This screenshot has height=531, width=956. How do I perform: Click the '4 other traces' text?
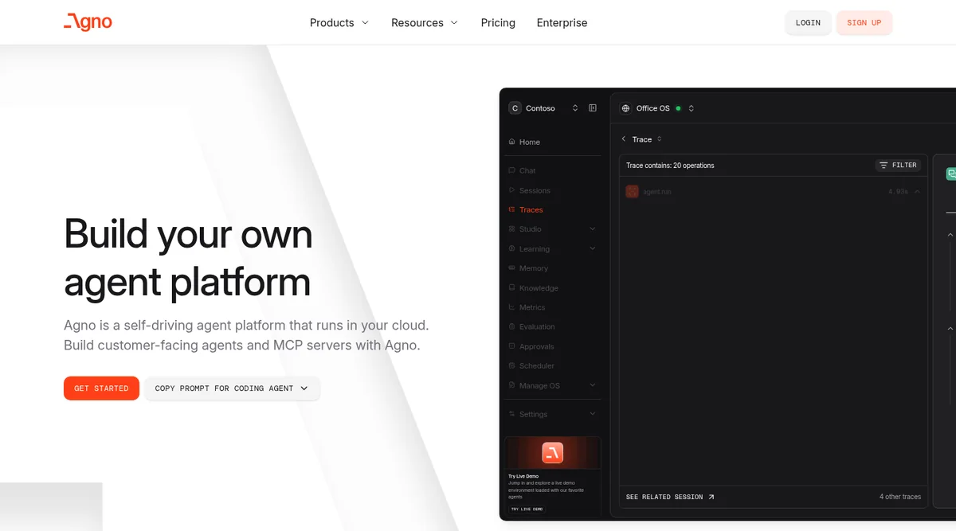tap(900, 497)
